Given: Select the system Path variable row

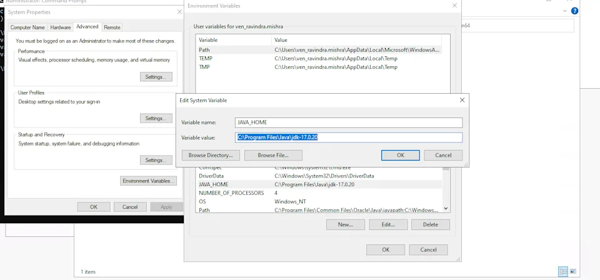Looking at the screenshot, I should tap(319, 210).
